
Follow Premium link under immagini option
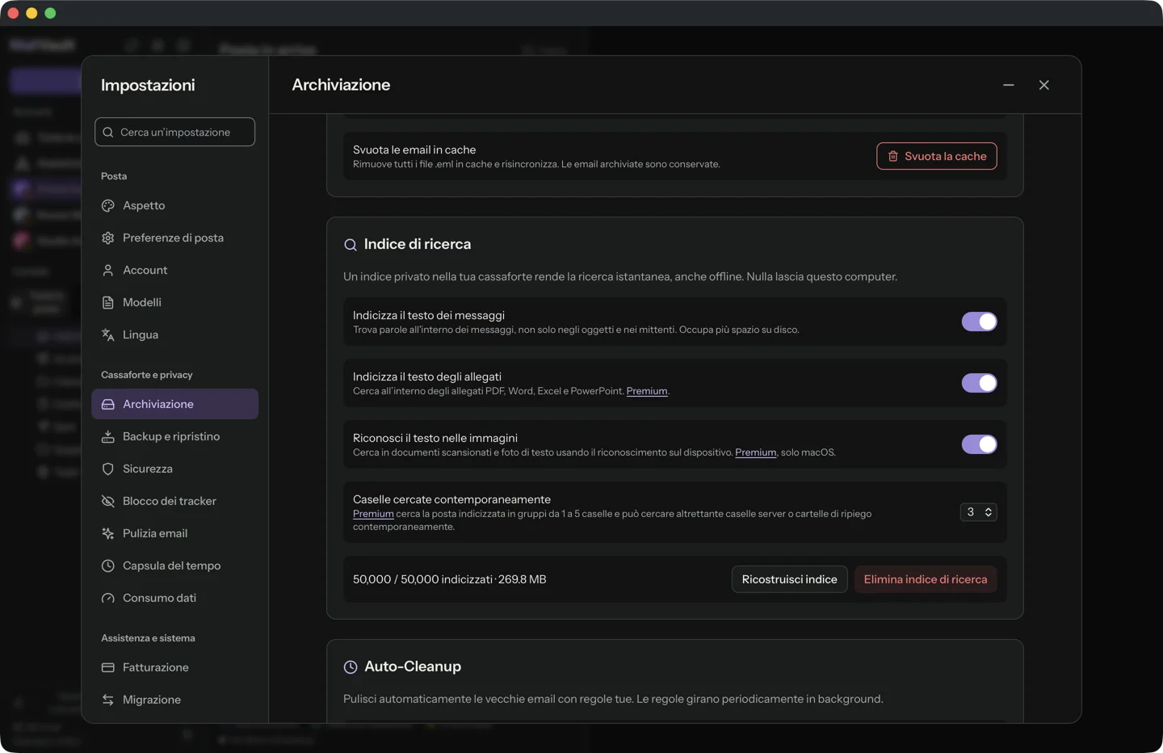coord(756,452)
